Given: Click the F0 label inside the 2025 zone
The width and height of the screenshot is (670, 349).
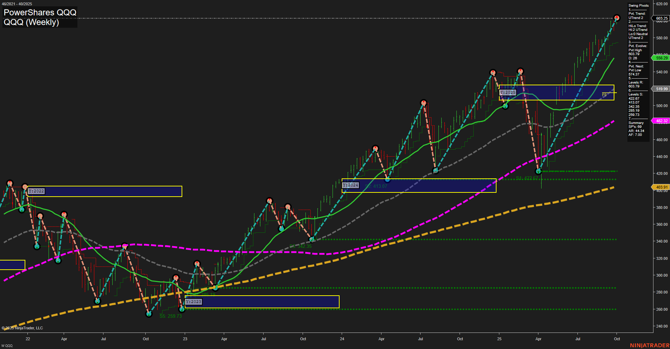Looking at the screenshot, I should point(604,94).
